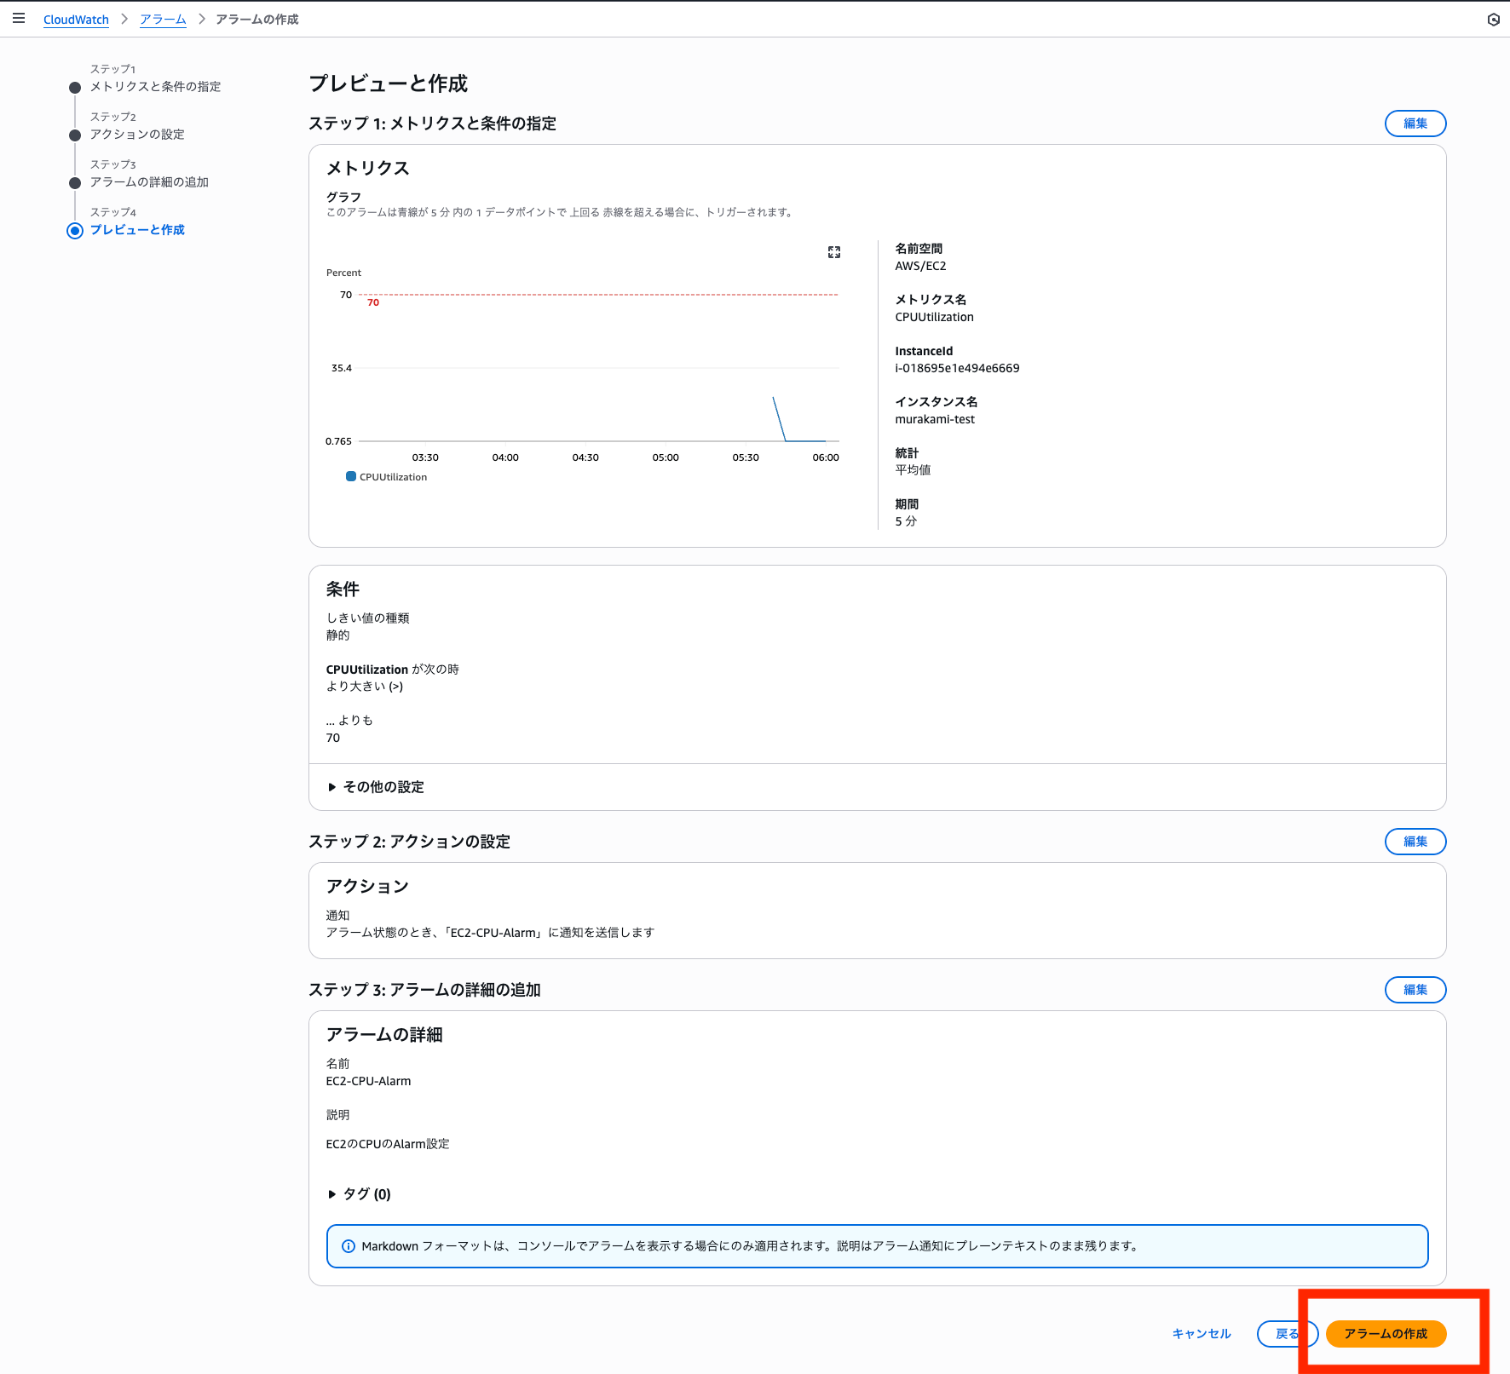Viewport: 1510px width, 1374px height.
Task: Select step 2 アクションの設定 in wizard
Action: pos(137,135)
